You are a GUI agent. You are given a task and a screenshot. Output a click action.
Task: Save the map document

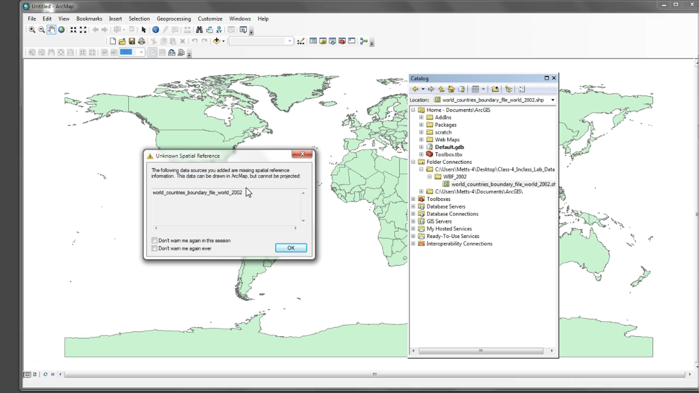(132, 41)
